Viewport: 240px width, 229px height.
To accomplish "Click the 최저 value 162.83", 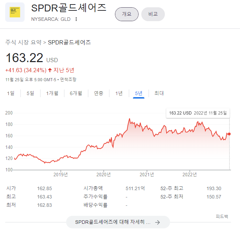I will (45, 205).
